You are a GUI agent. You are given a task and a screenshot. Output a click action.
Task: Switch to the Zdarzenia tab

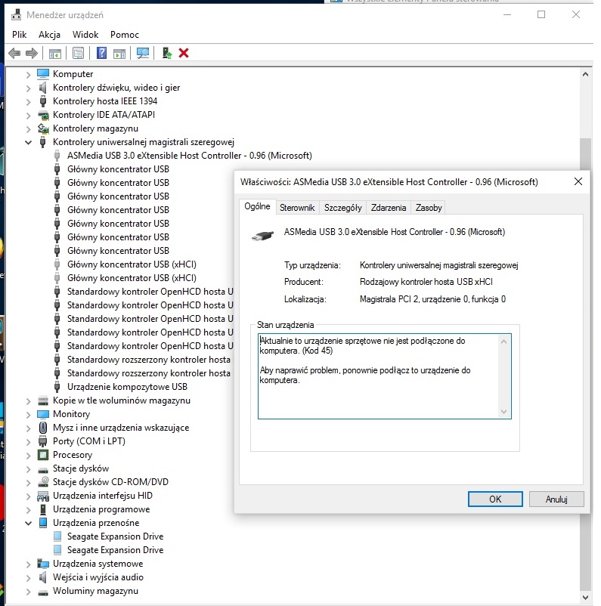[389, 208]
